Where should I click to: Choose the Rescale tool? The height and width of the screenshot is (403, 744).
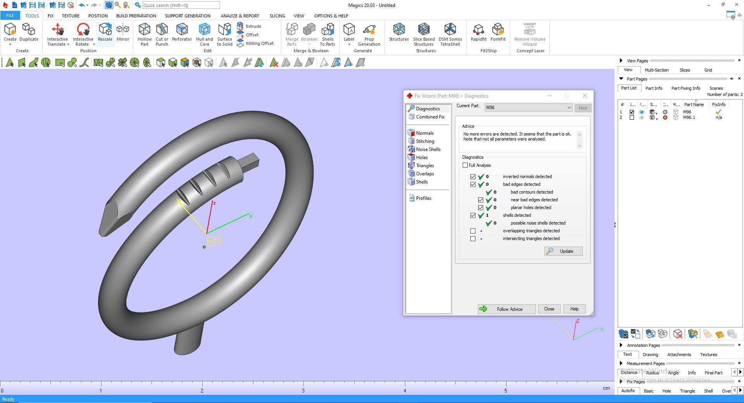[x=105, y=32]
